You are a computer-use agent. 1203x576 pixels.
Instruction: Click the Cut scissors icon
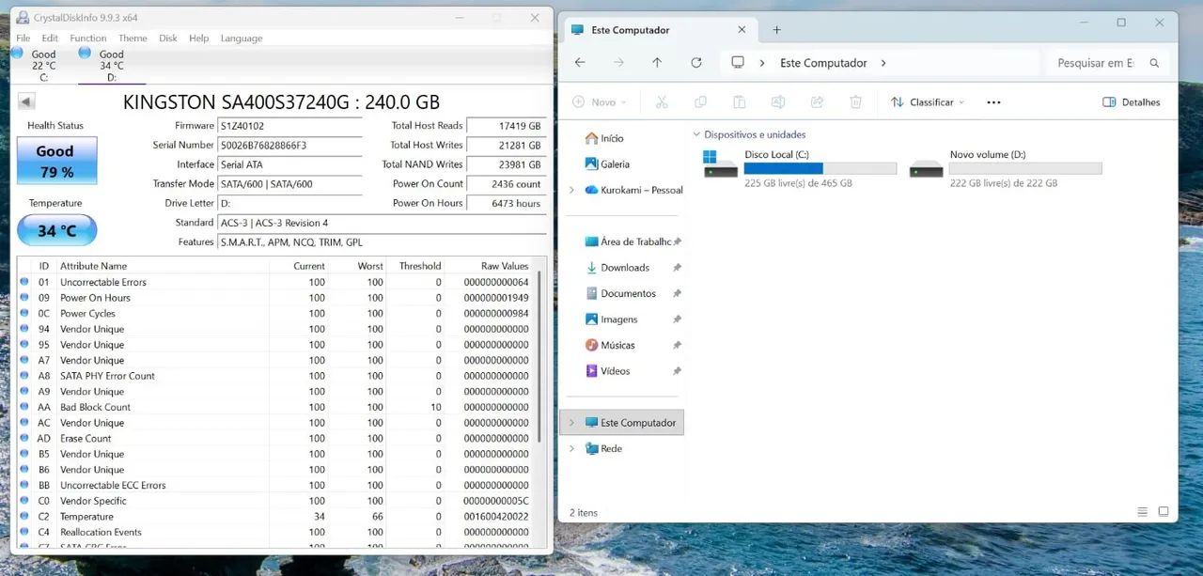(x=662, y=101)
